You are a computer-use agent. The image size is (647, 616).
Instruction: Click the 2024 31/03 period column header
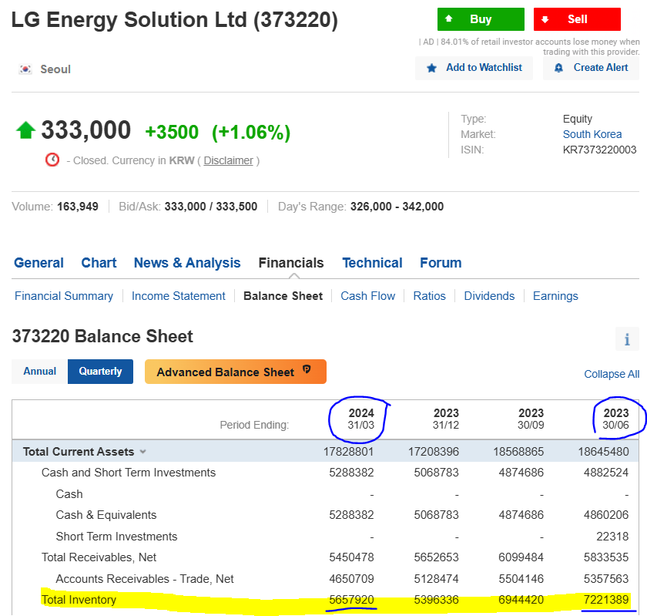coord(361,419)
